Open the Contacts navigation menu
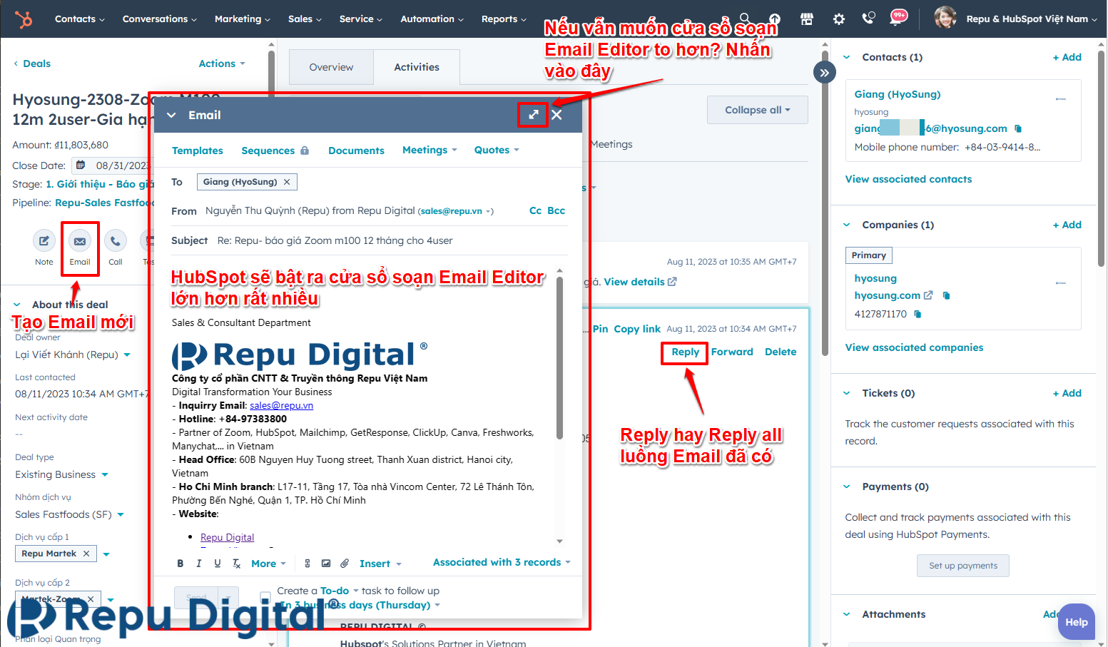This screenshot has width=1108, height=647. 80,19
